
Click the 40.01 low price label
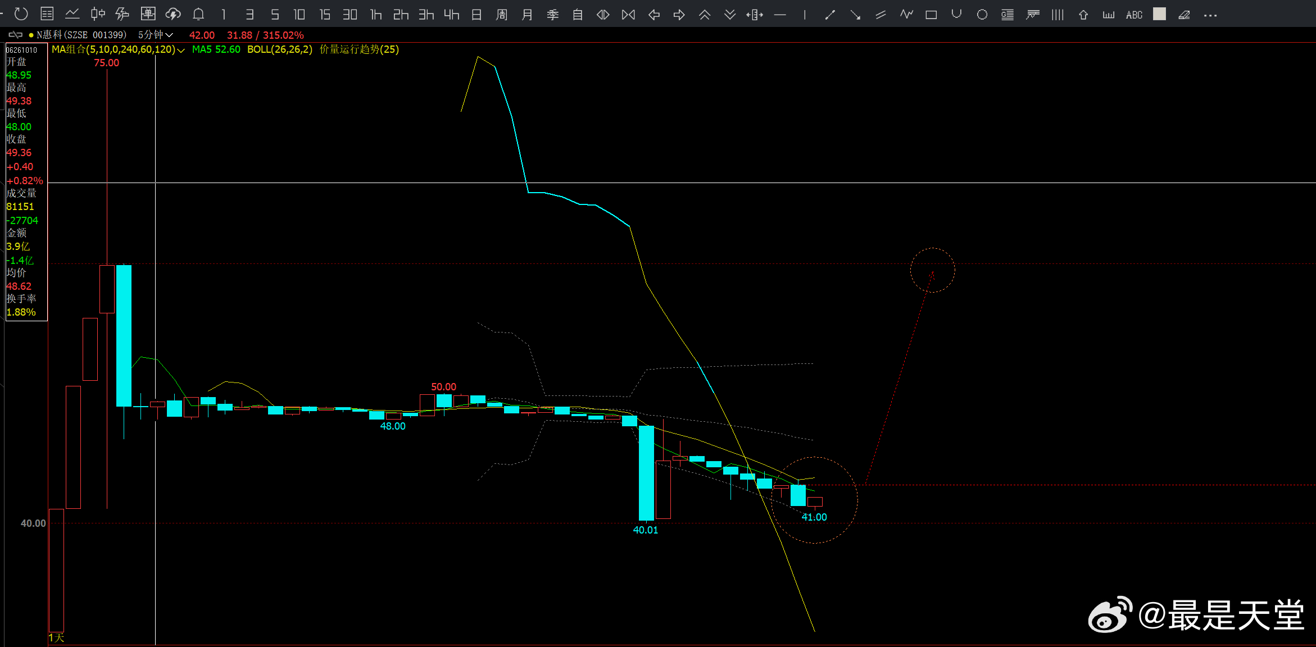tap(646, 530)
